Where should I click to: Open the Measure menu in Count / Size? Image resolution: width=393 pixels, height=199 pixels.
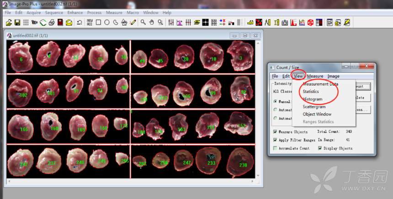click(x=315, y=76)
